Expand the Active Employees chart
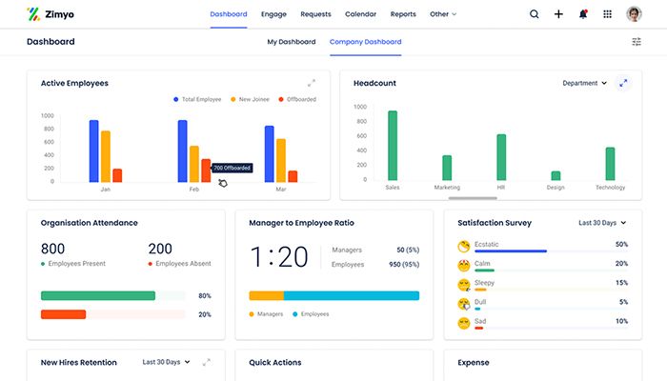 [312, 83]
